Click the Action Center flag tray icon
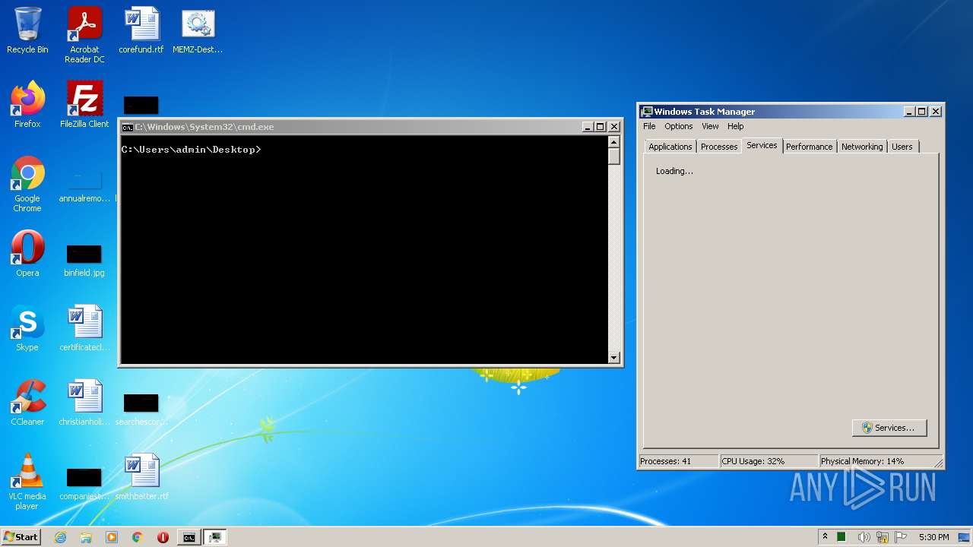973x547 pixels. [901, 537]
